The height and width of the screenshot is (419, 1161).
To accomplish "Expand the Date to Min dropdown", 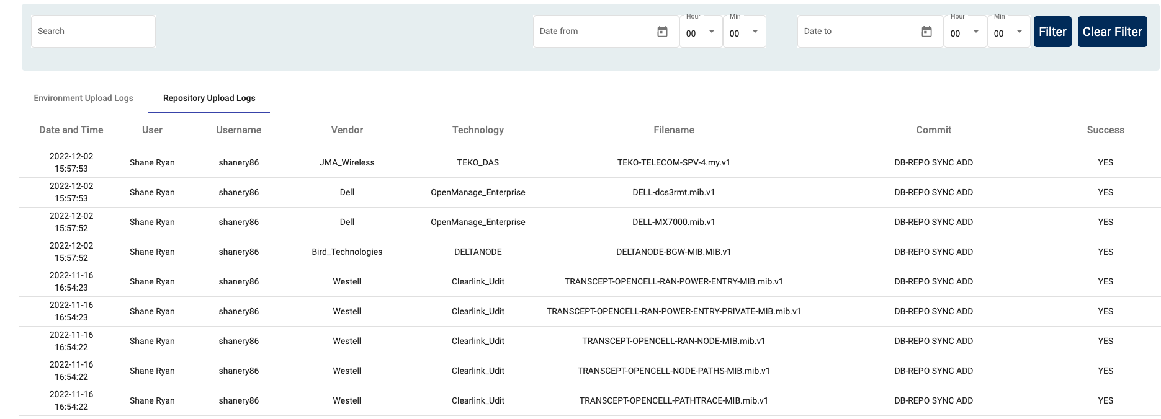I will coord(1008,33).
